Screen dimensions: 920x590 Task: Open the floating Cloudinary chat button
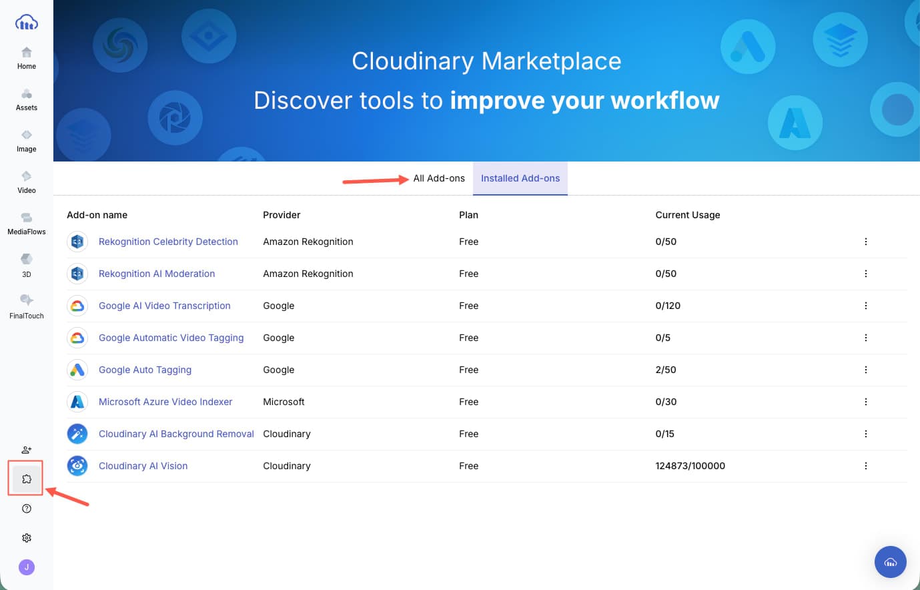[891, 562]
